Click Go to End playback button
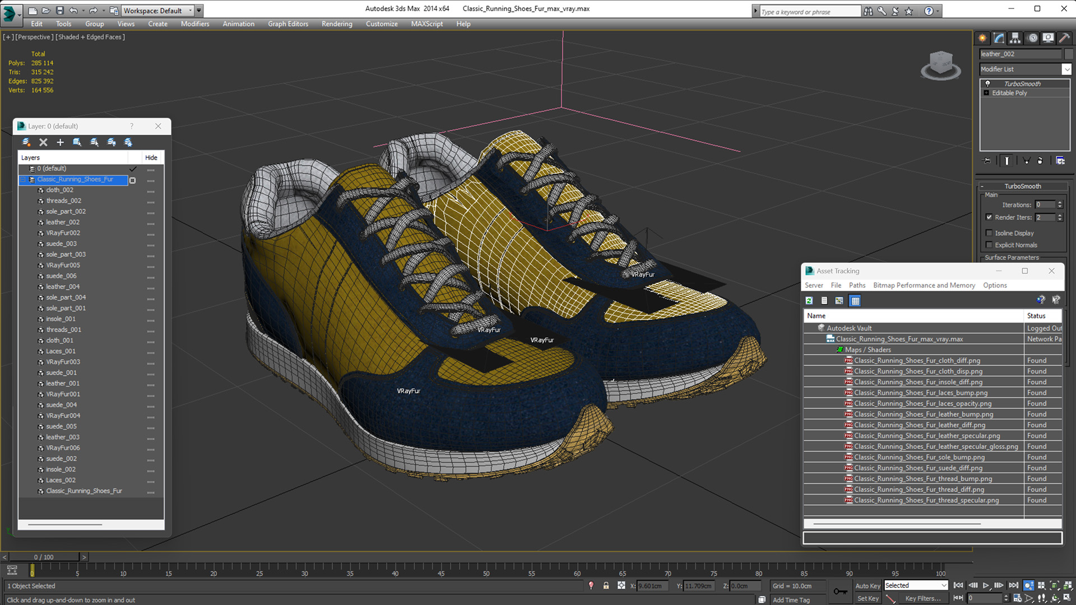The width and height of the screenshot is (1076, 605). [1013, 585]
